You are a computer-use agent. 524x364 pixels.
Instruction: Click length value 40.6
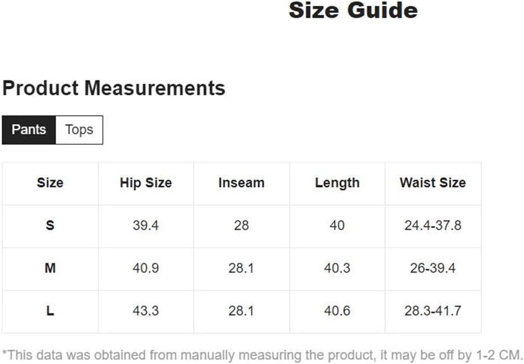(x=337, y=311)
